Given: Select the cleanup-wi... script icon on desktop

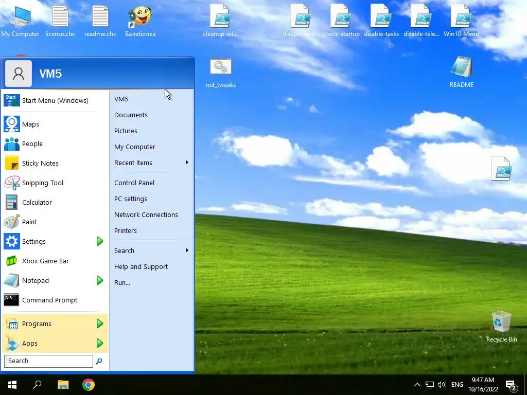Looking at the screenshot, I should click(x=220, y=21).
